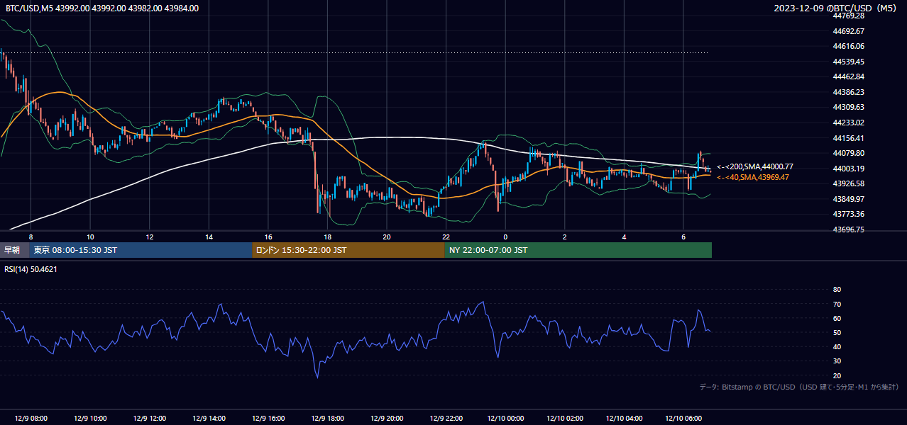Click the 200 SMA label showing 44000.77
907x425 pixels.
tap(754, 166)
